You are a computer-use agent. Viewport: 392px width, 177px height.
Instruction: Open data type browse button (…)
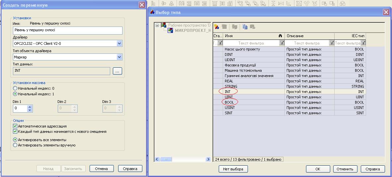[x=118, y=71]
